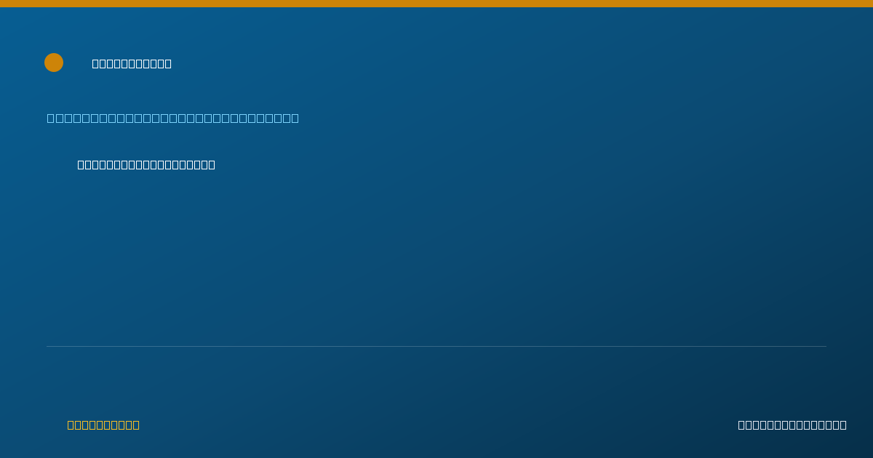Click first character box of light blue headline
Image resolution: width=873 pixels, height=458 pixels.
pyautogui.click(x=51, y=118)
